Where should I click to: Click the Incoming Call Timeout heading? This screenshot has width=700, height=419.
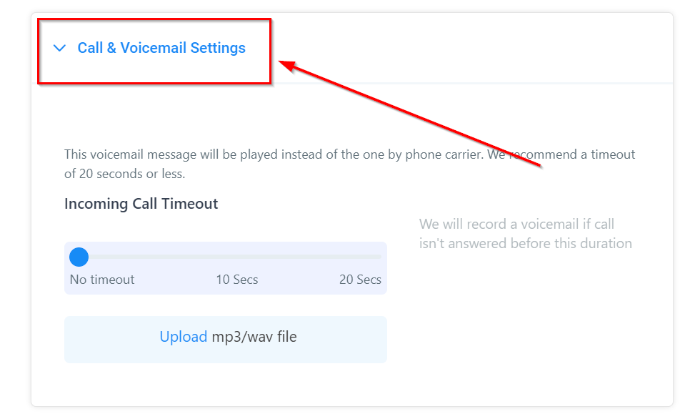(x=141, y=204)
